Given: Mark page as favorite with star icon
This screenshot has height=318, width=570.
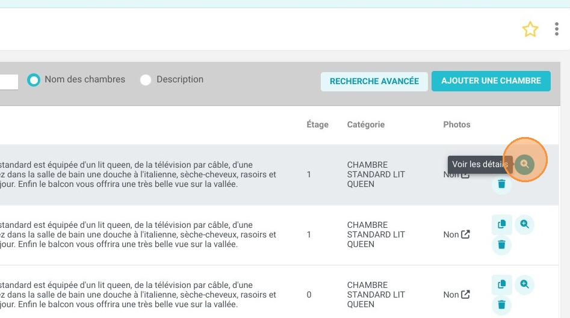Looking at the screenshot, I should [x=530, y=29].
